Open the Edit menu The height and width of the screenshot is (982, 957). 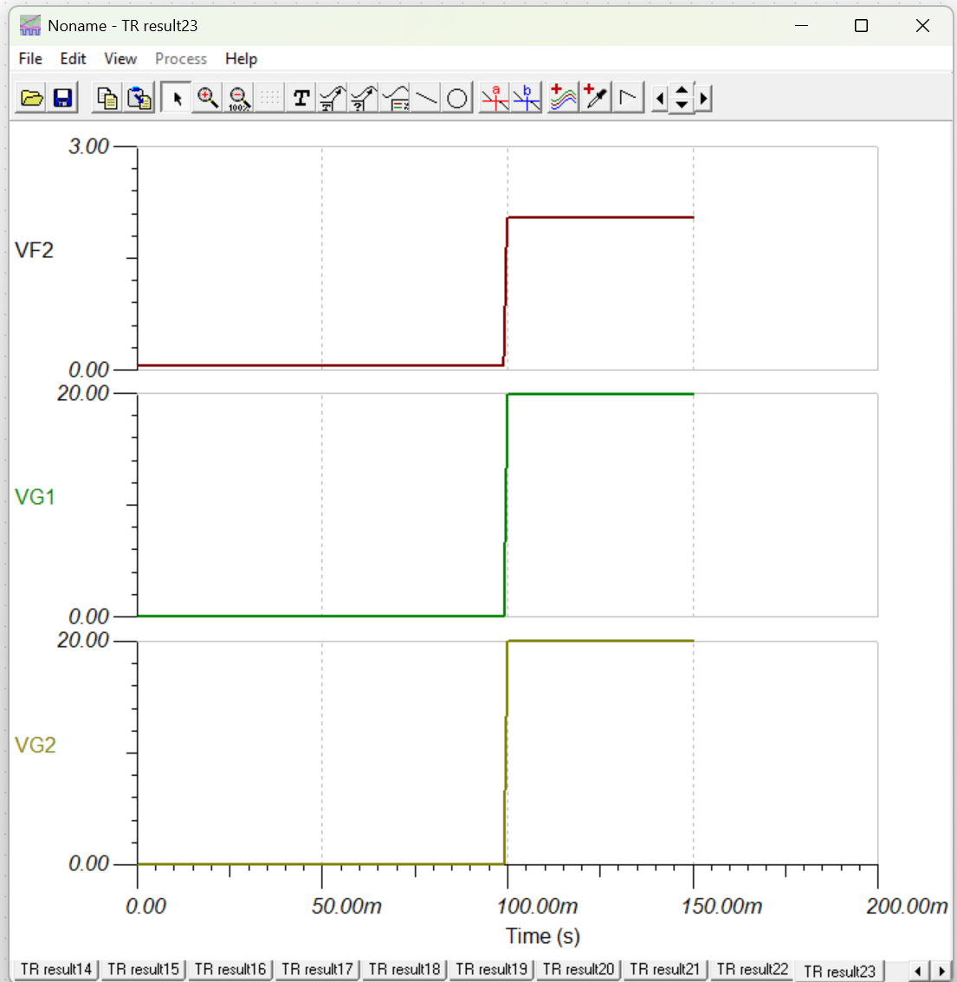(x=73, y=59)
